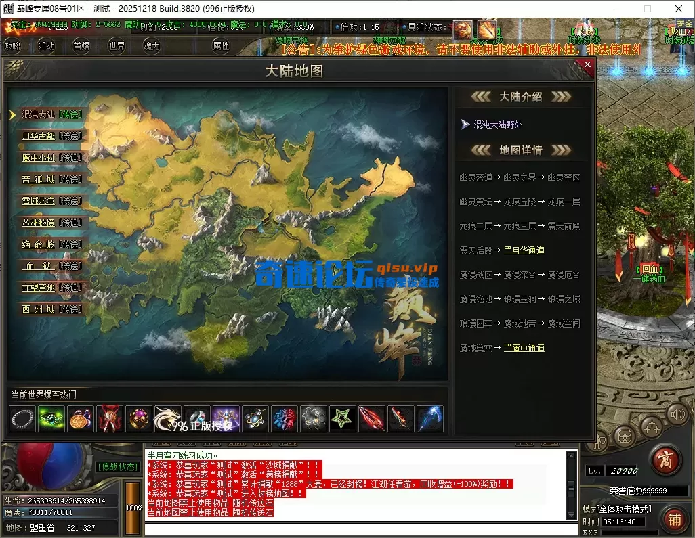The height and width of the screenshot is (538, 695).
Task: Mute sound with the speaker button
Action: click(677, 414)
